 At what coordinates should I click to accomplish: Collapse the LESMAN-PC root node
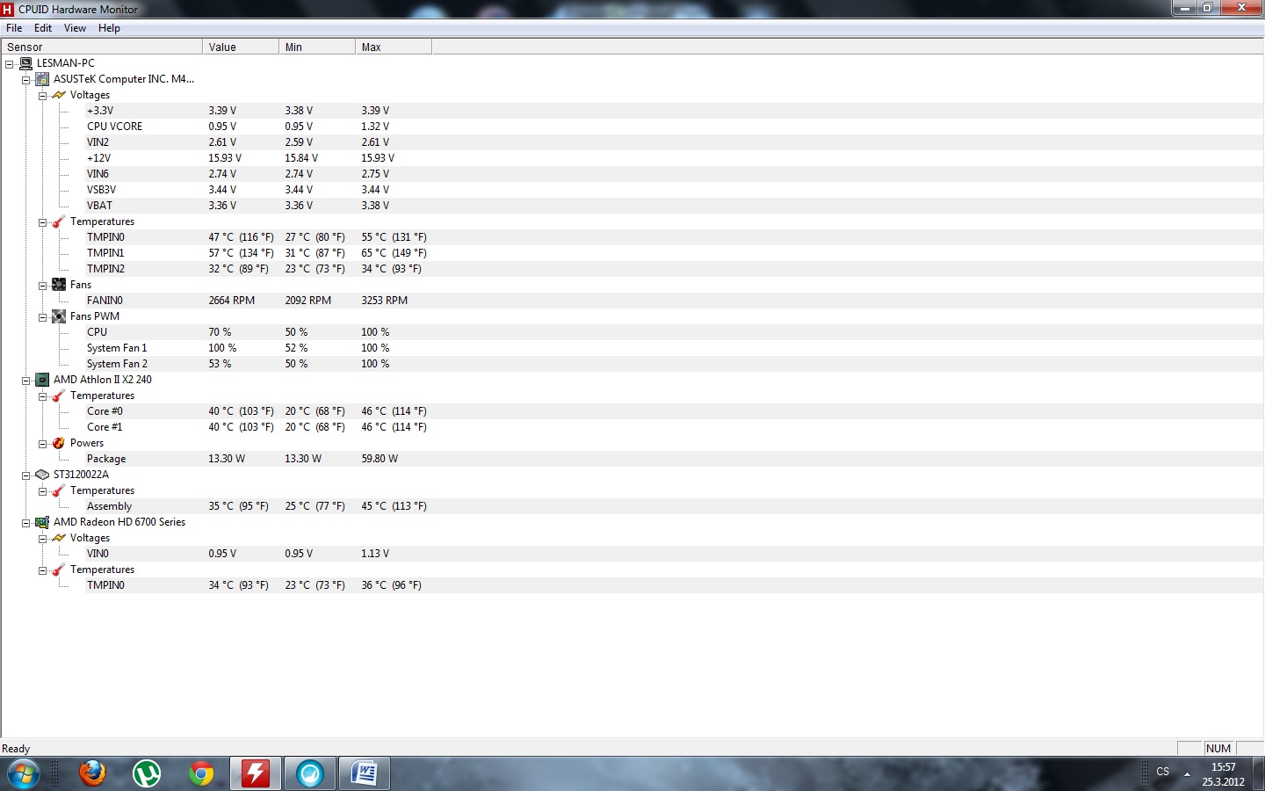tap(10, 64)
